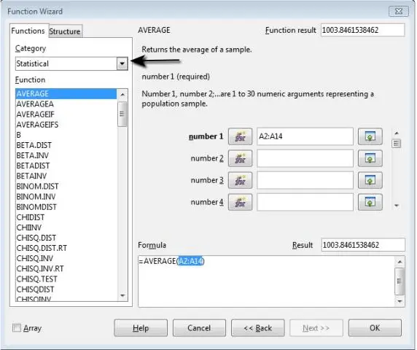Click arguments scrollbar down arrow
Viewport: 417px width, 350px height.
397,206
